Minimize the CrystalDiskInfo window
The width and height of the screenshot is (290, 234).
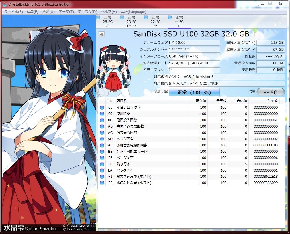(x=262, y=3)
